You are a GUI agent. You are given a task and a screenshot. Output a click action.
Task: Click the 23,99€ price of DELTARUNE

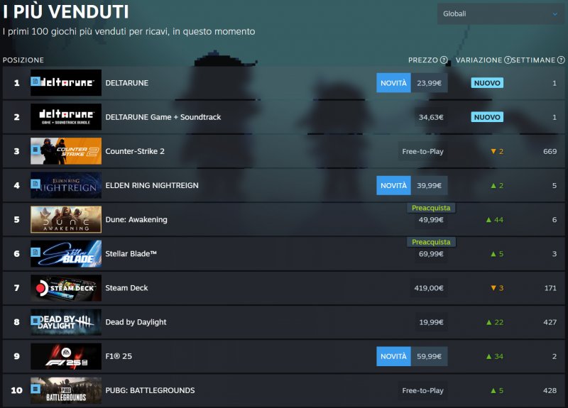pos(430,83)
